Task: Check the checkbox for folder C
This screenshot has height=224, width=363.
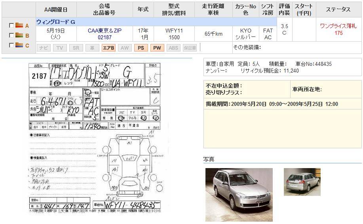Action: [11, 45]
